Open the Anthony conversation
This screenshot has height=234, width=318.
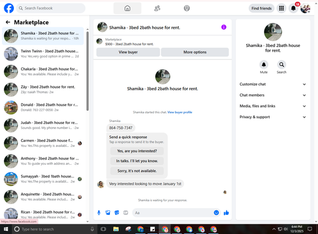tap(43, 161)
